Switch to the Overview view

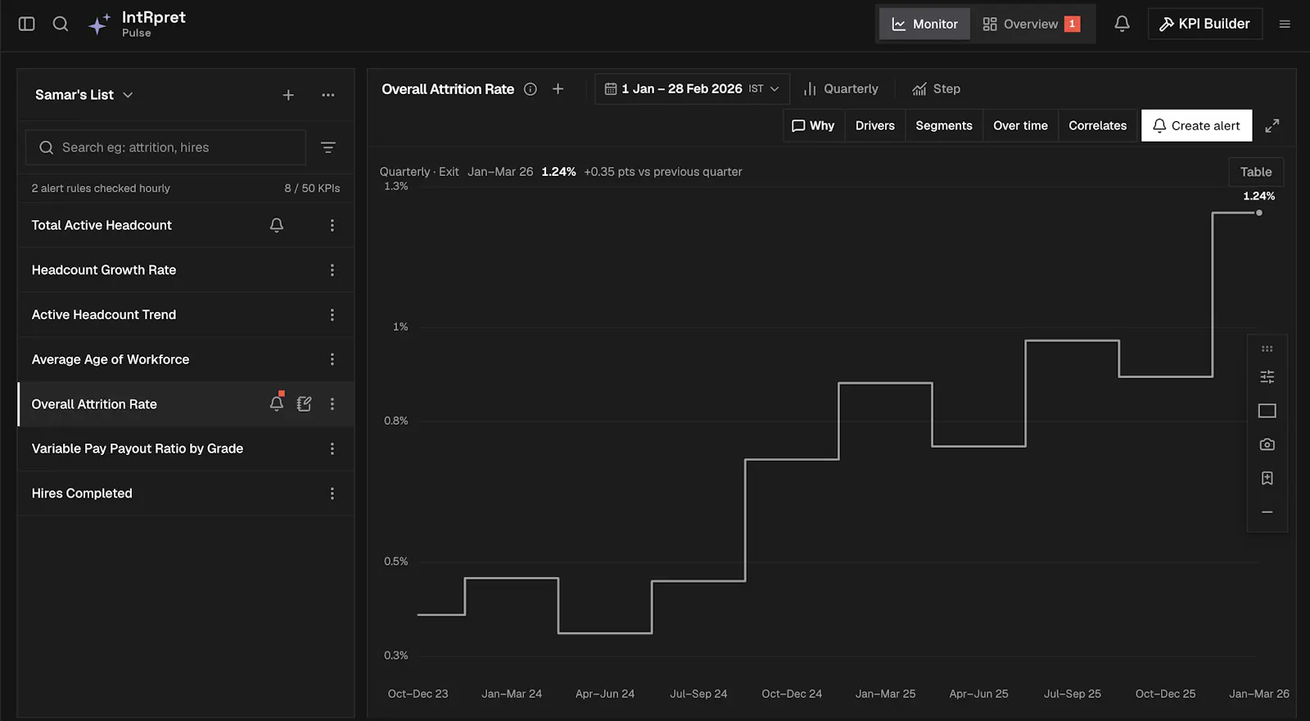coord(1032,25)
